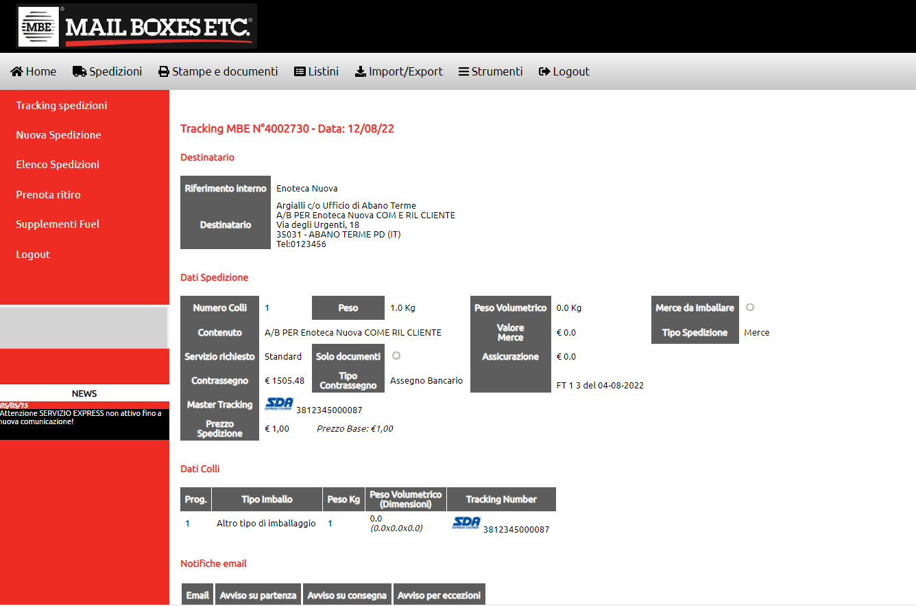Toggle the Solo documenti radio button

click(x=396, y=356)
